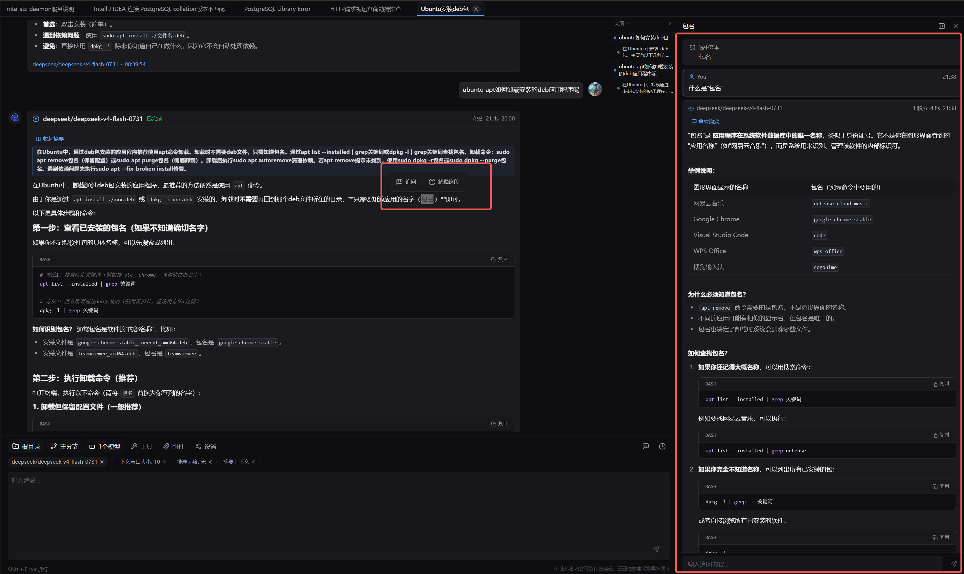Open the 大纲 dropdown
The width and height of the screenshot is (964, 574).
click(x=621, y=23)
